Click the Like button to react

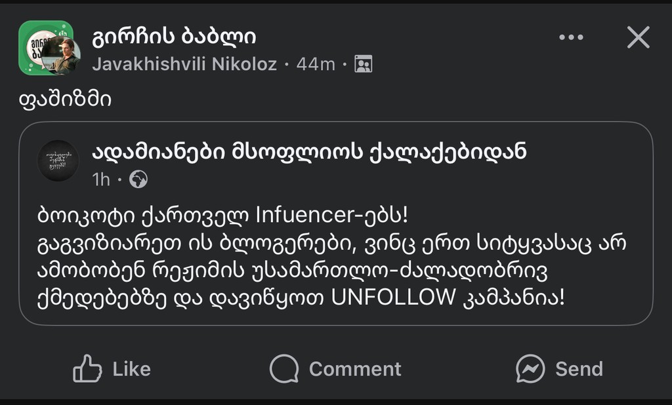coord(112,369)
